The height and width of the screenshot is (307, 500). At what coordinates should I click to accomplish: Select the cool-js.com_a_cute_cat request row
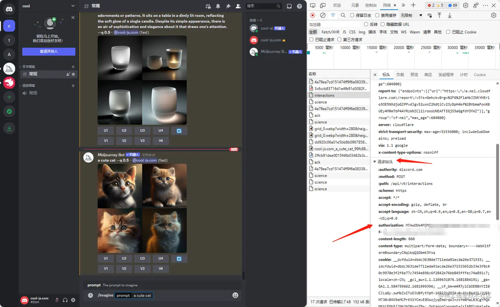(338, 149)
